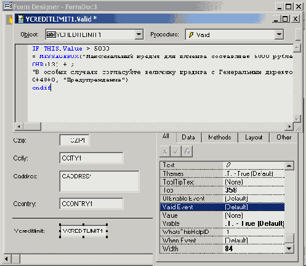Screen dimensions: 306x266
Task: Select the Visible property row
Action: pos(222,223)
